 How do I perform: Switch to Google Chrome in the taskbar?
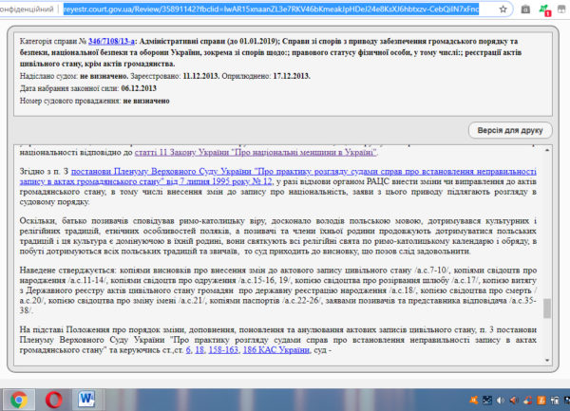pos(19,400)
